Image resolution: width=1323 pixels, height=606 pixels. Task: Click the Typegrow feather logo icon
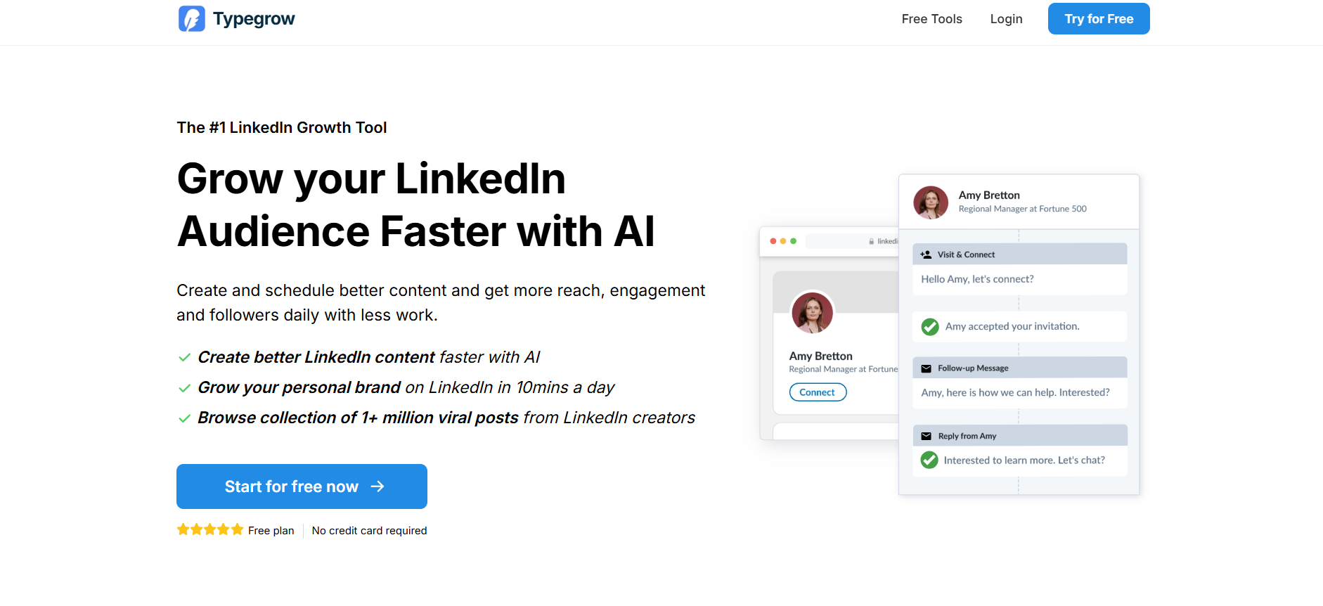[x=191, y=19]
